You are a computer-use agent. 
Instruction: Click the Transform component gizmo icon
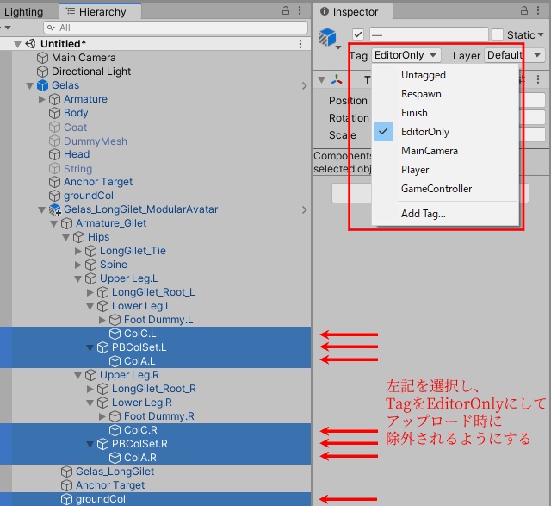(x=337, y=79)
